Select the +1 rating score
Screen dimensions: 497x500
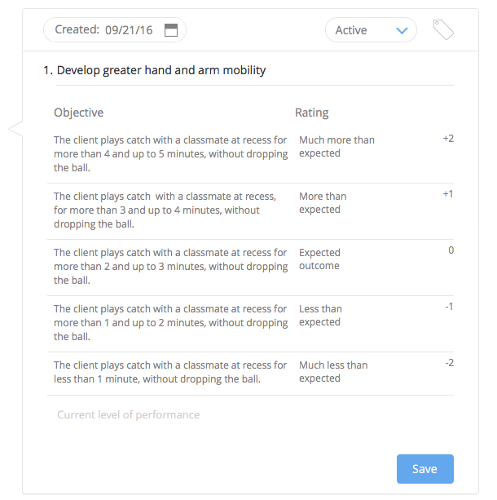click(x=448, y=194)
